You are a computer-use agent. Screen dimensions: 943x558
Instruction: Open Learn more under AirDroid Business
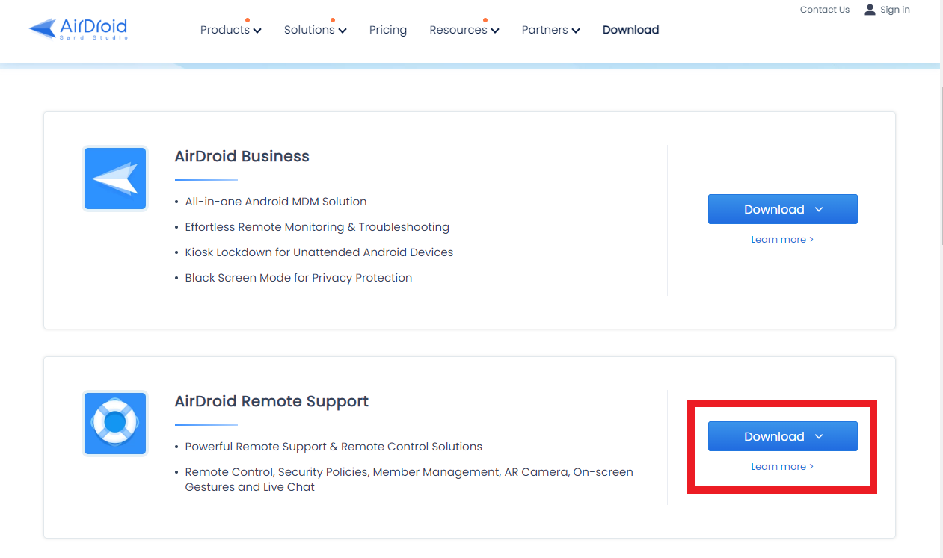click(x=782, y=240)
